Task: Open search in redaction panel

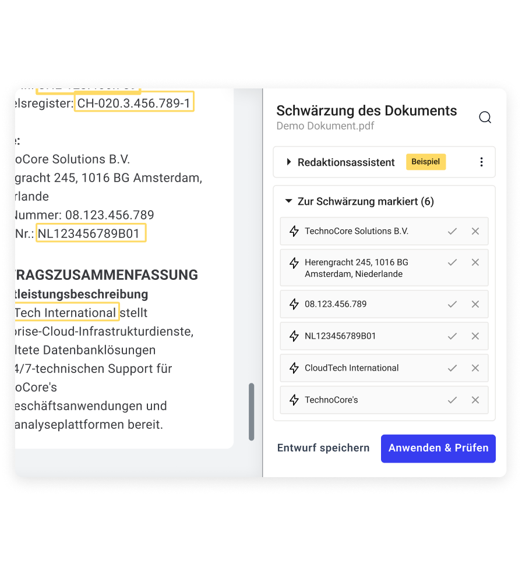Action: [485, 117]
